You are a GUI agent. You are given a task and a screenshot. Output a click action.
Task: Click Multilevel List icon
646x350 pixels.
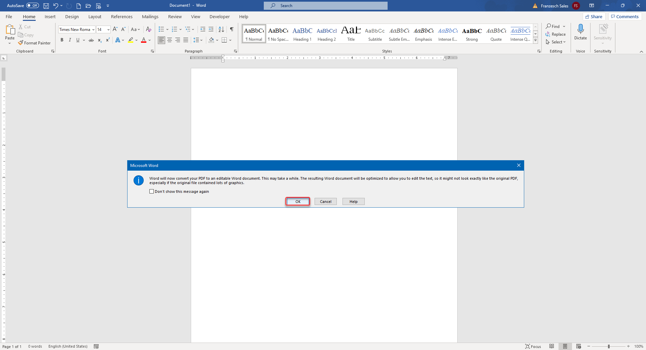coord(188,29)
